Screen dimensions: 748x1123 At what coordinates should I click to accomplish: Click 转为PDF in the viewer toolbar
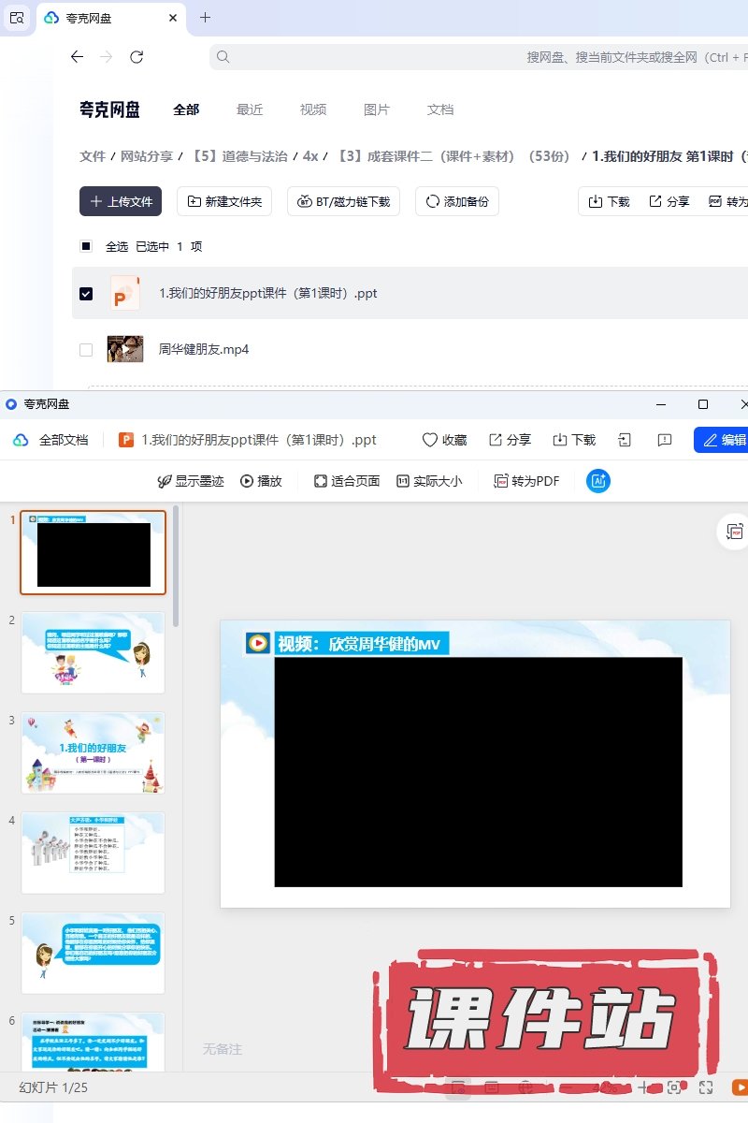[526, 481]
